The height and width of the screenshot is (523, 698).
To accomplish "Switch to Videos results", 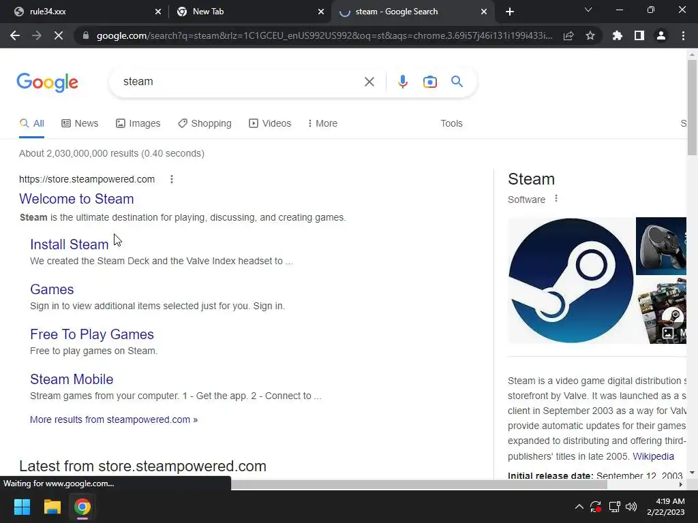I will pos(270,124).
